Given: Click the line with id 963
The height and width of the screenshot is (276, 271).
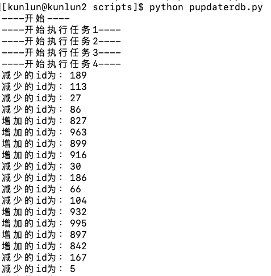Looking at the screenshot, I should pos(44,133).
